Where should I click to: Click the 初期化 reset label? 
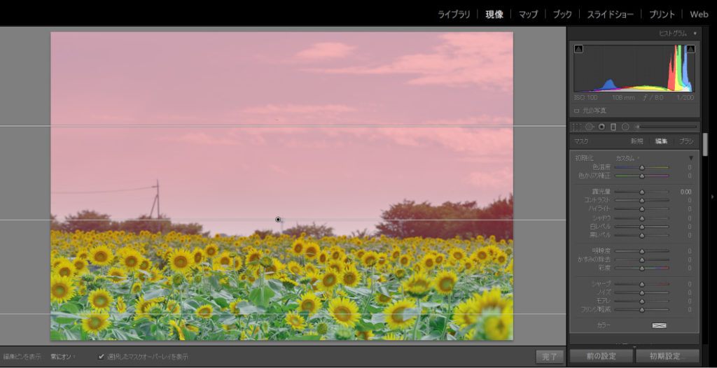tap(584, 158)
